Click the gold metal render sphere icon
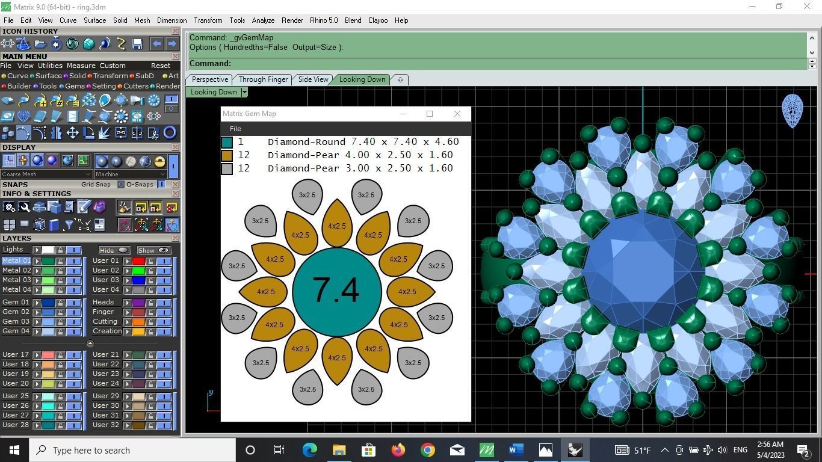This screenshot has width=822, height=462. [x=159, y=161]
